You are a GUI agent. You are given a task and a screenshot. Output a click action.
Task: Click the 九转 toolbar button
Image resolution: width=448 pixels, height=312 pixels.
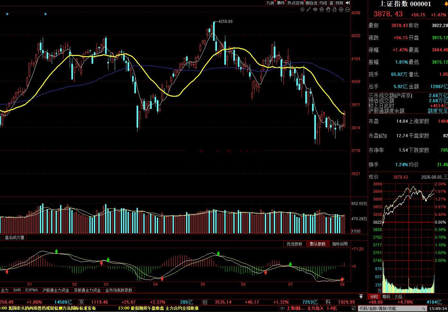(x=270, y=3)
